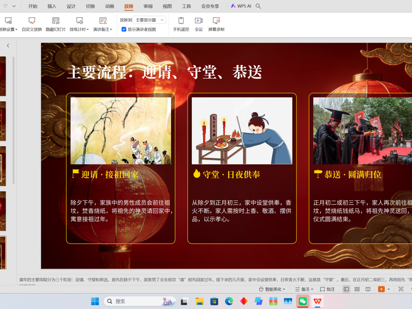
Task: Start 屏幕录制 screen recording
Action: (216, 21)
